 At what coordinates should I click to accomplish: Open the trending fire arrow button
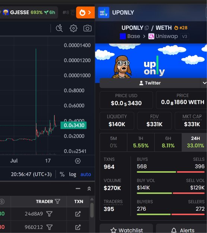(86, 13)
